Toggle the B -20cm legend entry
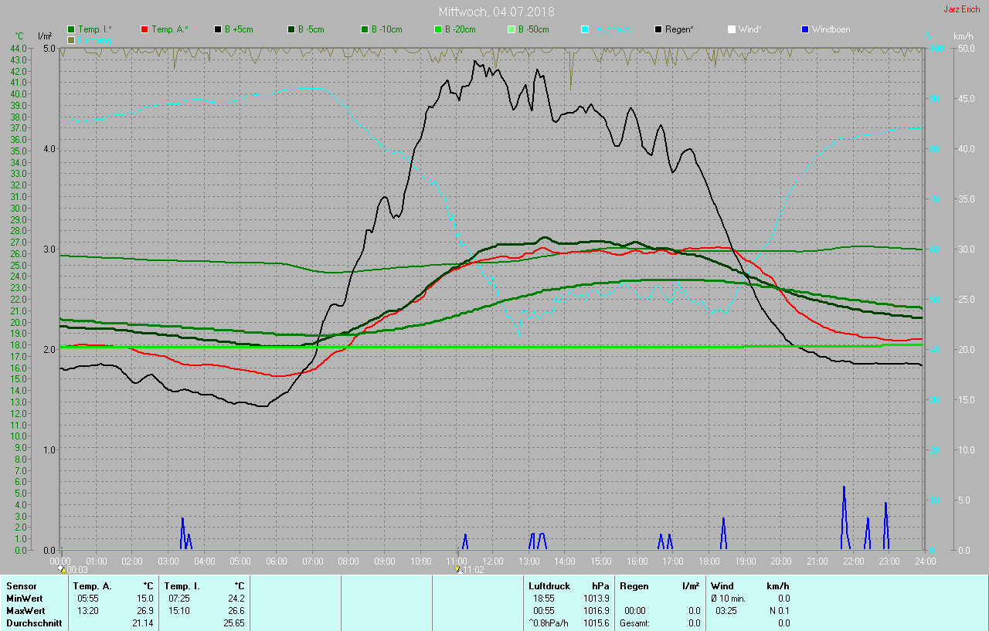 [x=438, y=29]
